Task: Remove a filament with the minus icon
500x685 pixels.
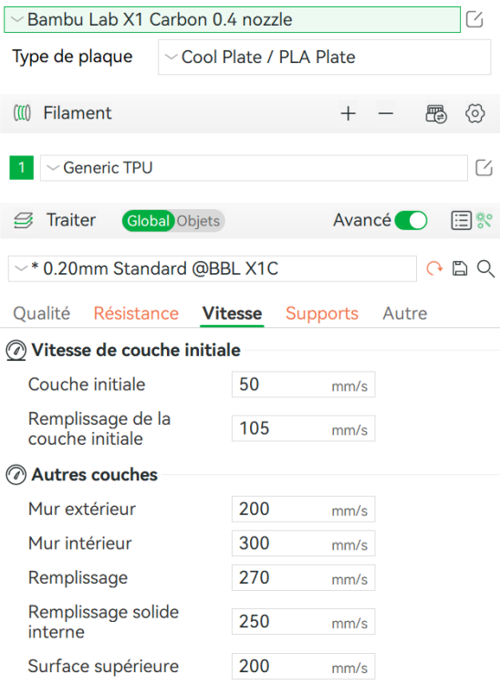Action: (x=386, y=113)
